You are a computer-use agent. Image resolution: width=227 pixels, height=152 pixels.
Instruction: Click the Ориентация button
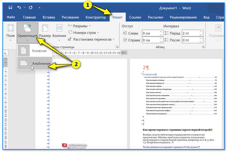(27, 33)
